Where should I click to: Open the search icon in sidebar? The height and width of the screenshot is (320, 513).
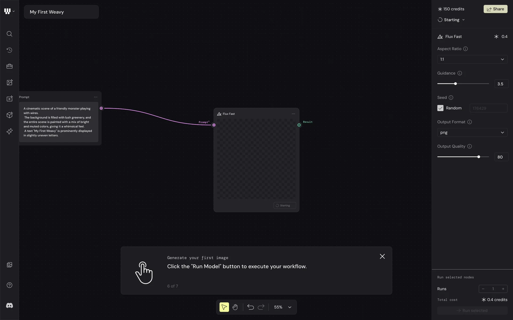(x=9, y=34)
